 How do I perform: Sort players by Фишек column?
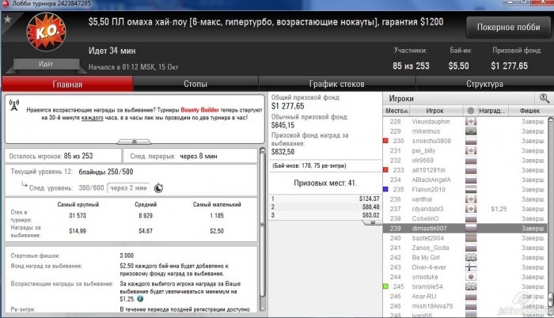[x=529, y=111]
